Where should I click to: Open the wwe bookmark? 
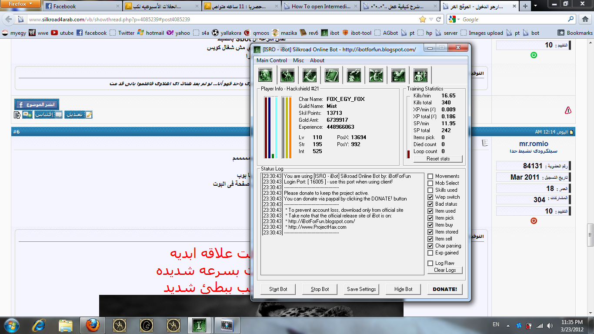(x=39, y=33)
